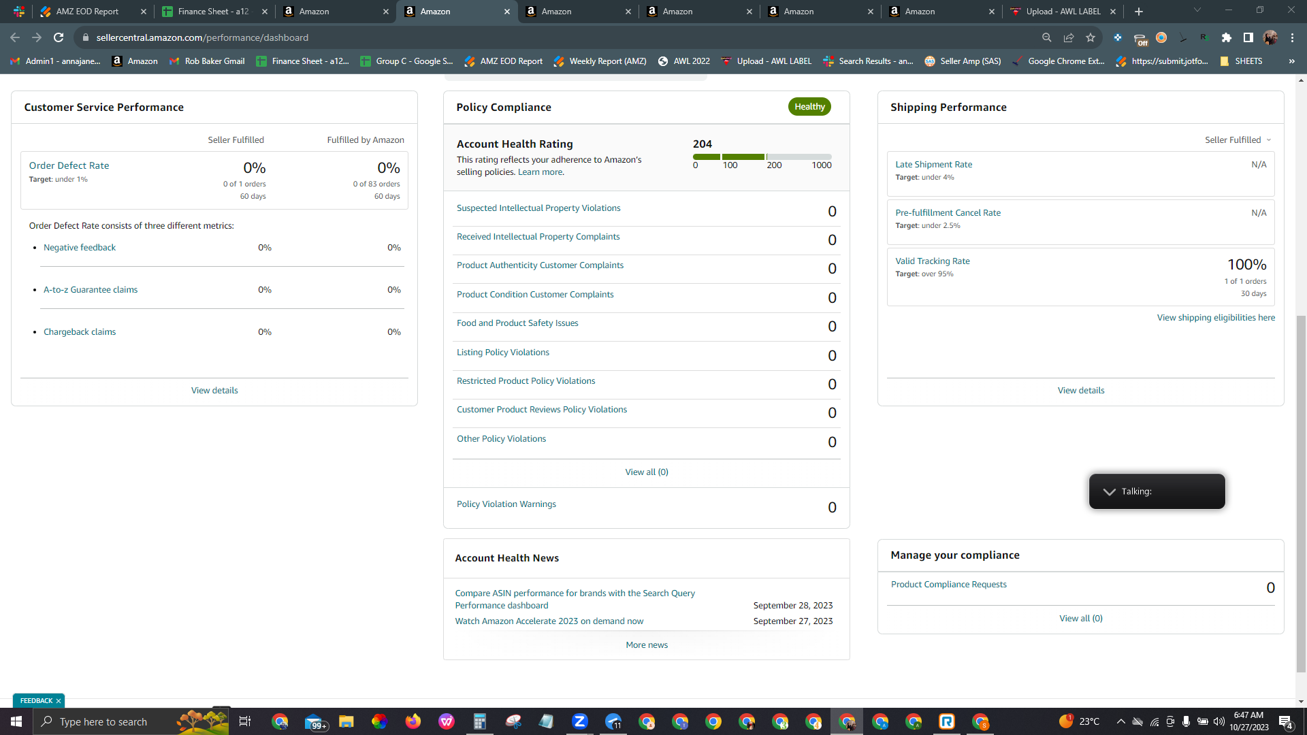Image resolution: width=1307 pixels, height=735 pixels.
Task: Click the zoom magnifier icon in address bar
Action: pos(1047,37)
